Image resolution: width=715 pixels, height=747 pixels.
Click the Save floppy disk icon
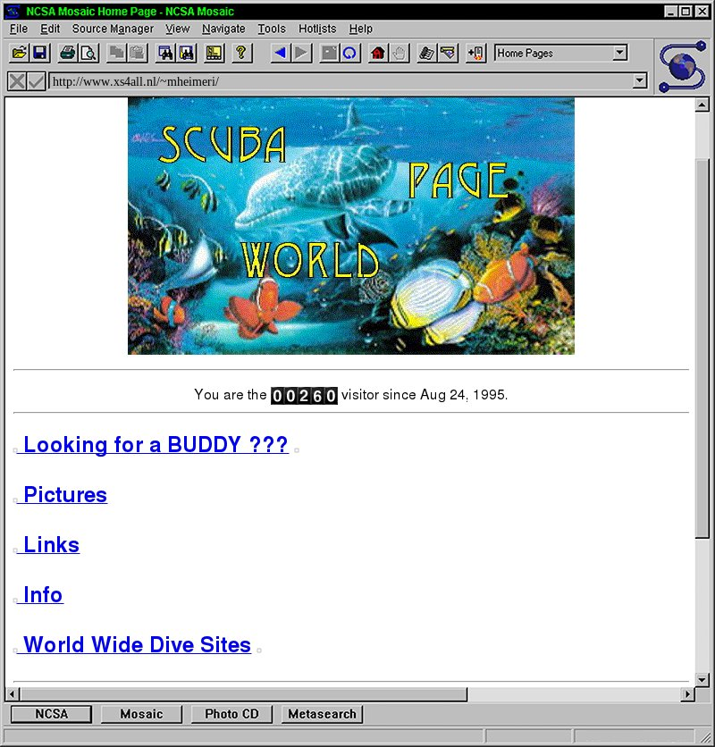pyautogui.click(x=39, y=54)
